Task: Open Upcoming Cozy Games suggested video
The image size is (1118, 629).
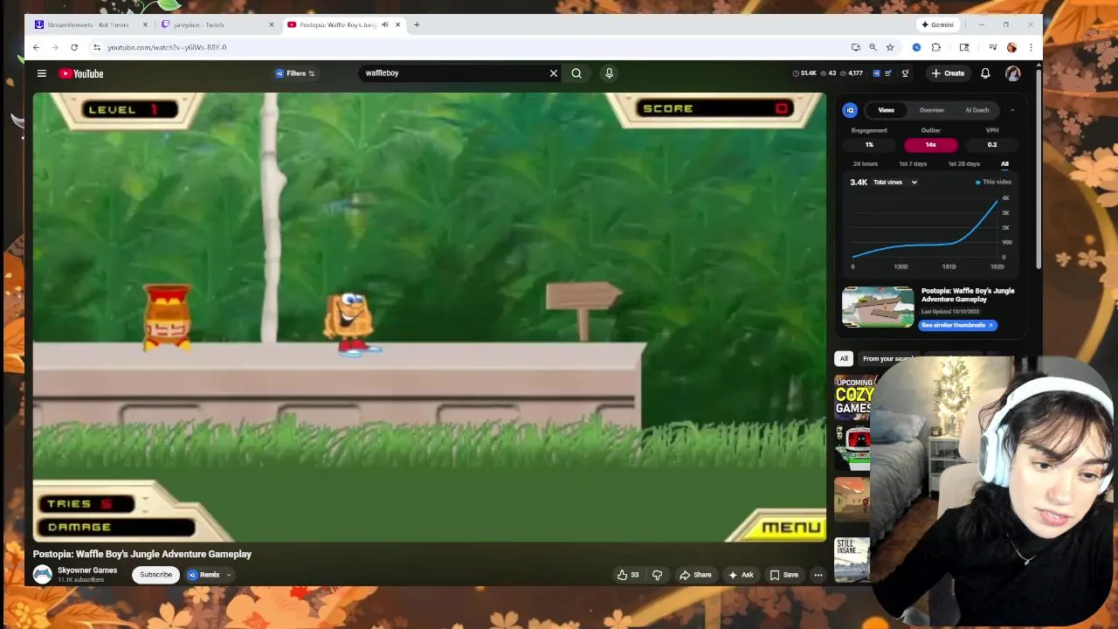Action: [852, 397]
